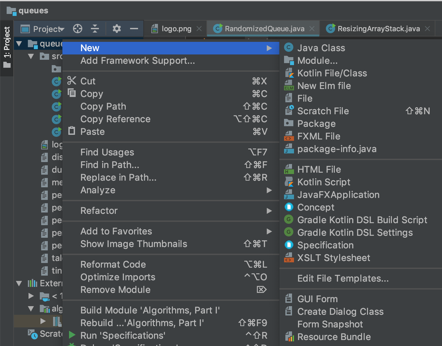Screen dimensions: 442x346
Task: Click the Java Class icon in New submenu
Action: point(289,47)
